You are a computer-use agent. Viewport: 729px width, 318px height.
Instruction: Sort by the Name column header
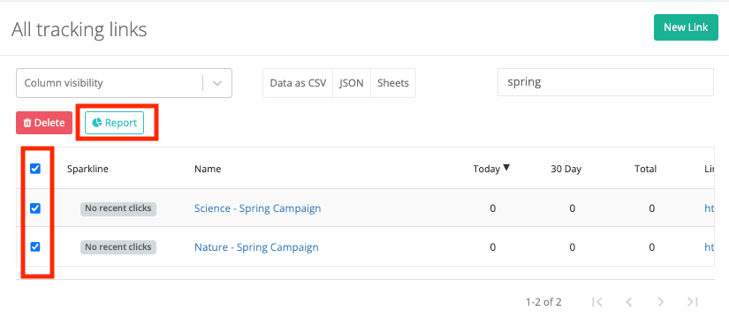[208, 169]
